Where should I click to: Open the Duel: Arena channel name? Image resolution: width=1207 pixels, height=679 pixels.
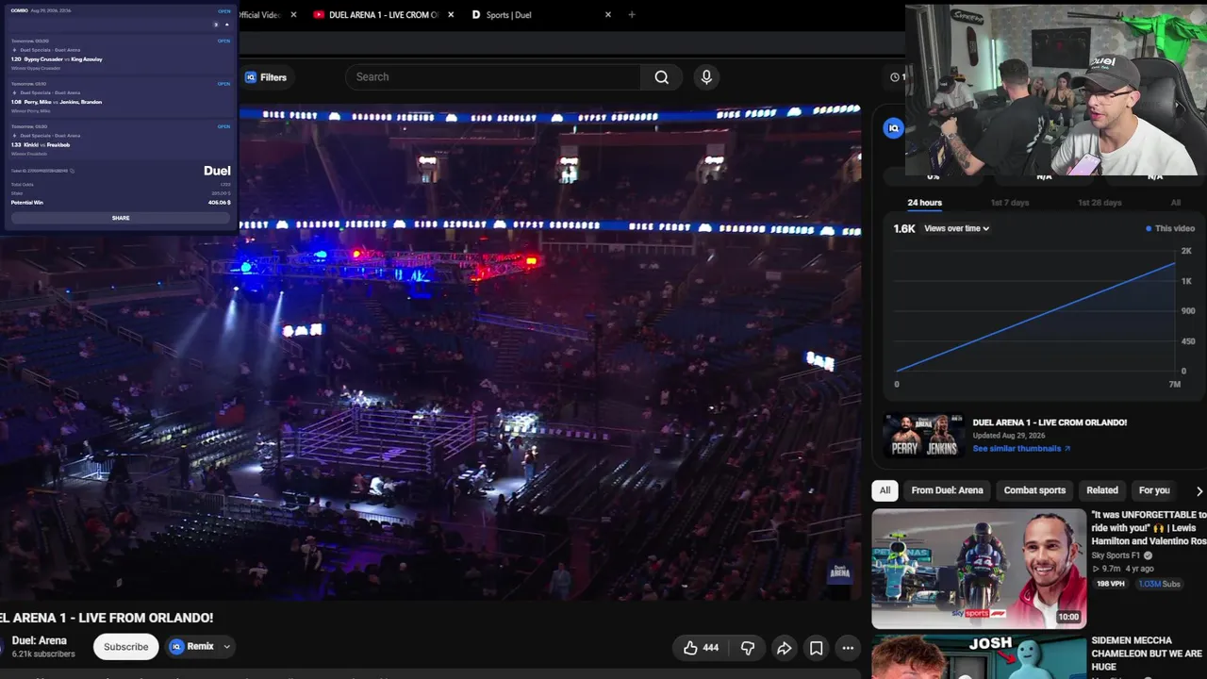pos(39,641)
